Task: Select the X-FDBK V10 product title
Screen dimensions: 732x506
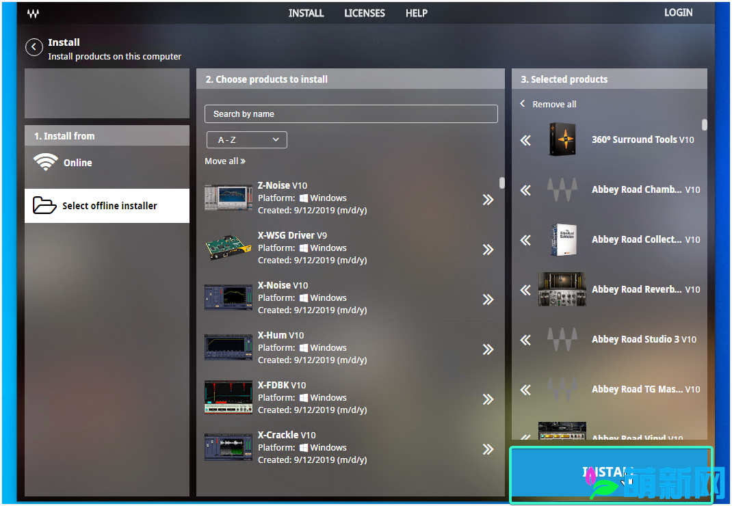Action: pos(282,385)
